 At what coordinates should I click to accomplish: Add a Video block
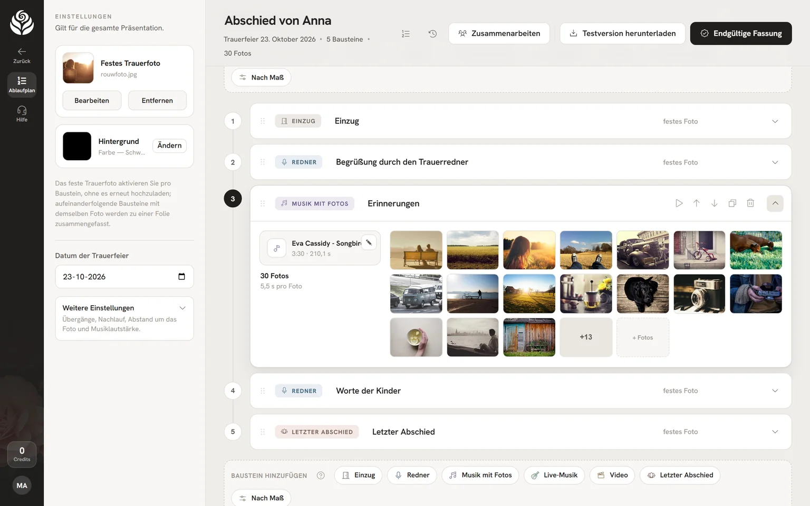tap(612, 475)
